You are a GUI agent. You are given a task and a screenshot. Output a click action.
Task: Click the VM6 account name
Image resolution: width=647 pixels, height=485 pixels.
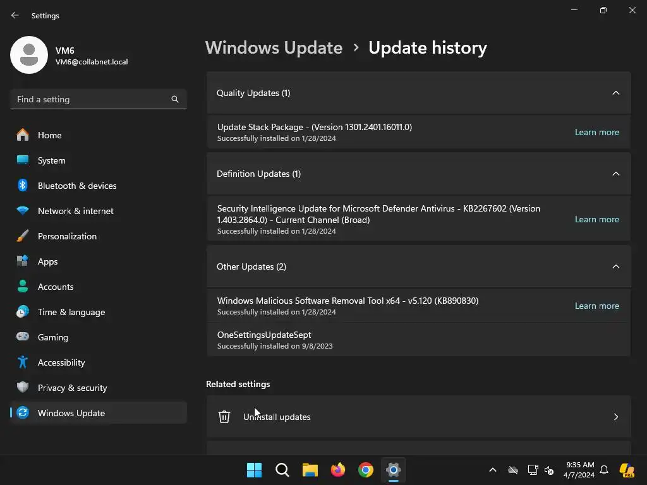[65, 51]
